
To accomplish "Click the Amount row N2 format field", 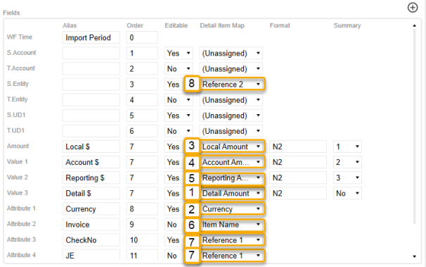I will pyautogui.click(x=298, y=147).
